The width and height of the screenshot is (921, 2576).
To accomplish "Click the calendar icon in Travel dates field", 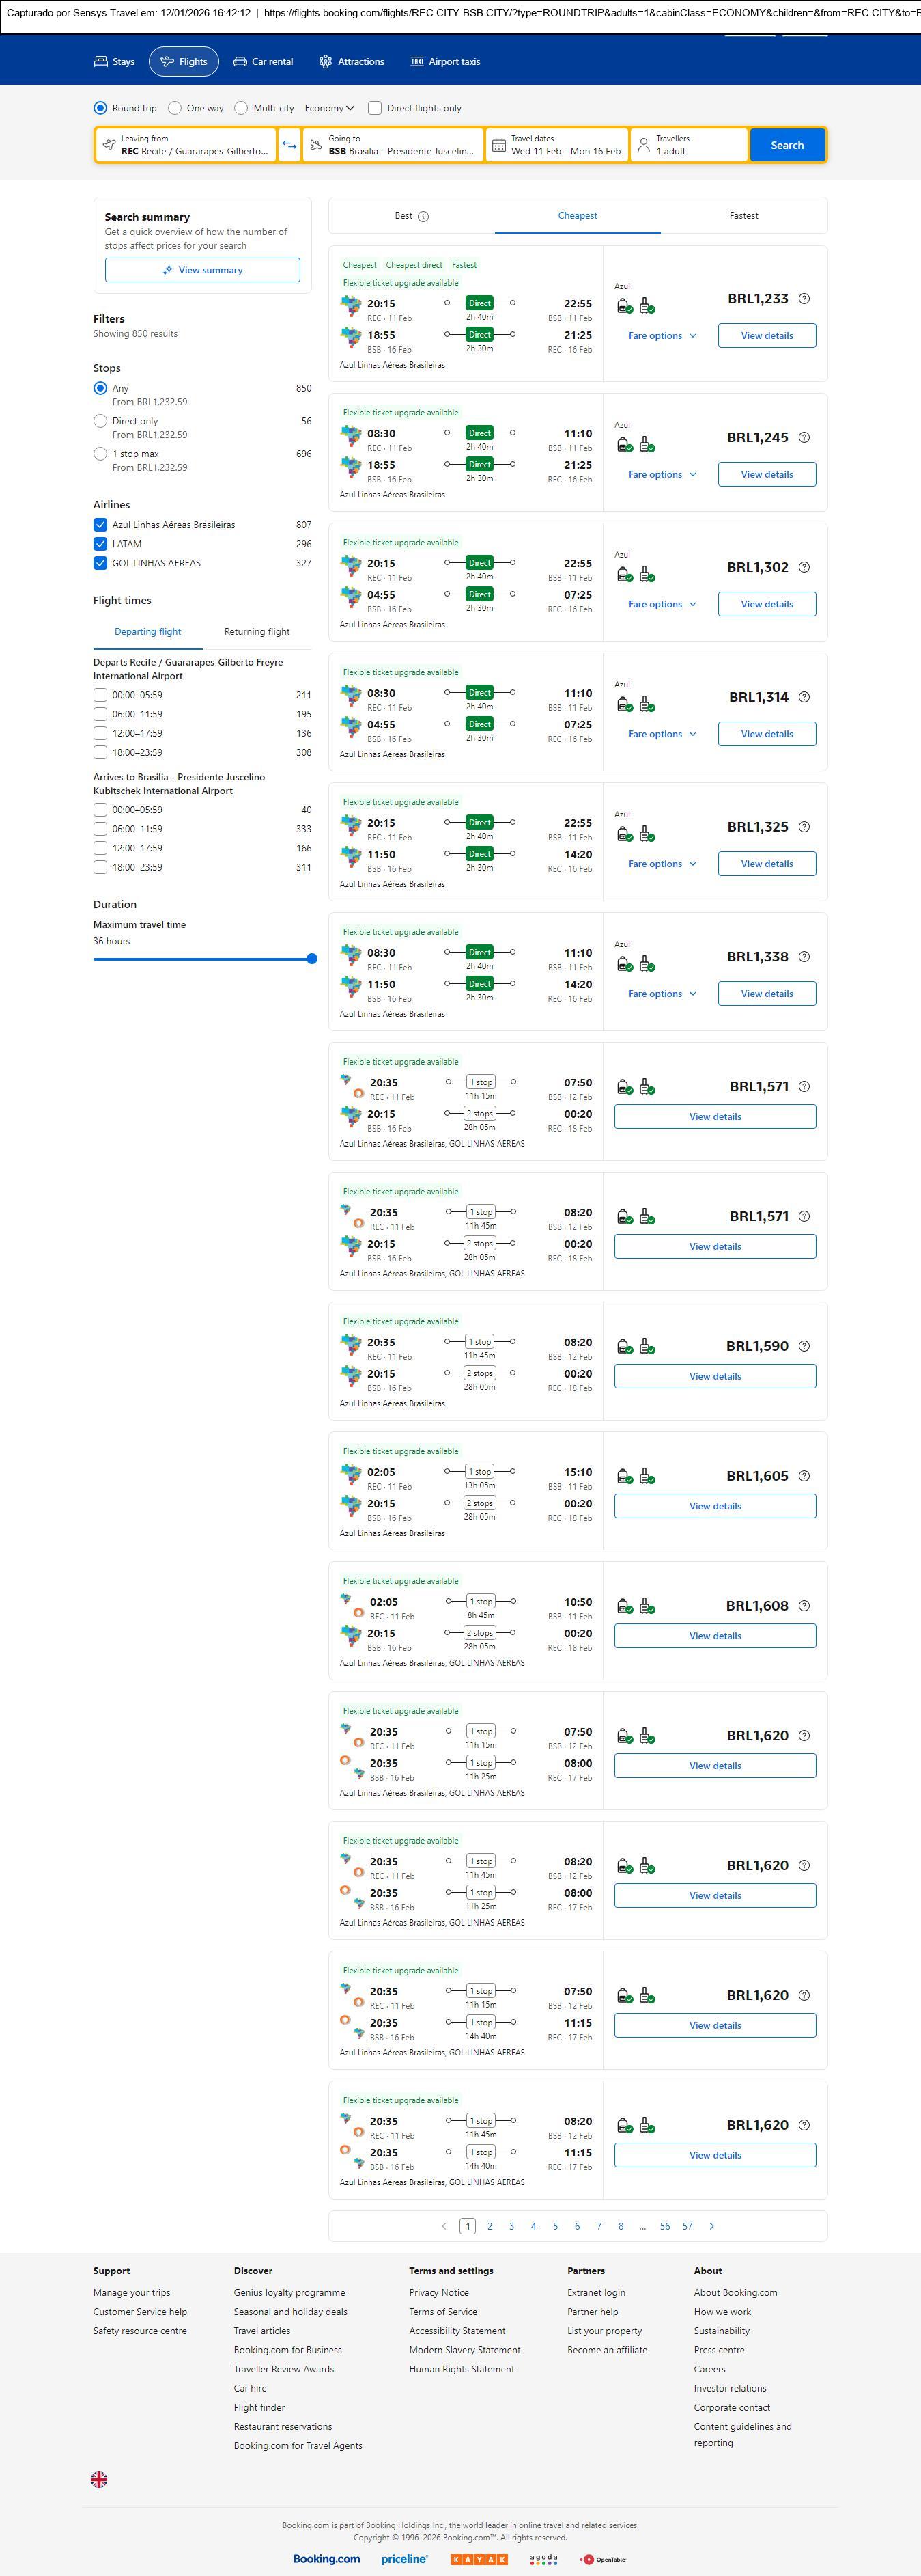I will (x=498, y=145).
